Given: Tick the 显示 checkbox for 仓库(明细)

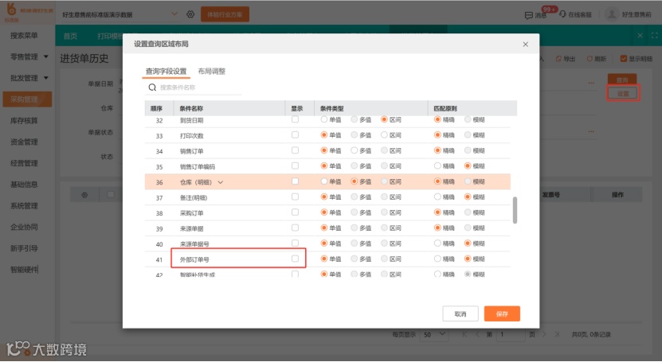Looking at the screenshot, I should 295,181.
